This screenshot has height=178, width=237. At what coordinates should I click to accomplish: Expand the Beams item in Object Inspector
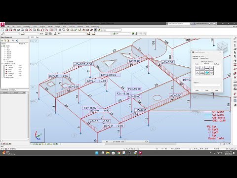(x=4, y=66)
